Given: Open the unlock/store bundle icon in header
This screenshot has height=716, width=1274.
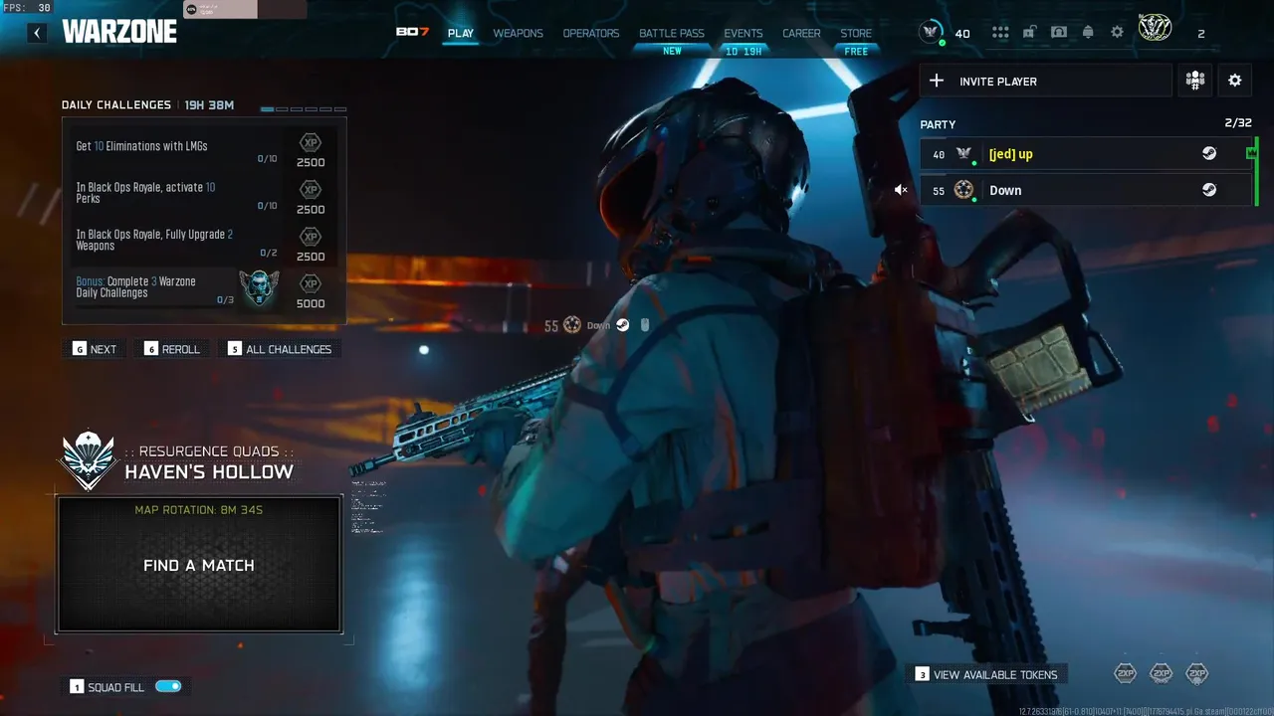Looking at the screenshot, I should tap(1029, 33).
